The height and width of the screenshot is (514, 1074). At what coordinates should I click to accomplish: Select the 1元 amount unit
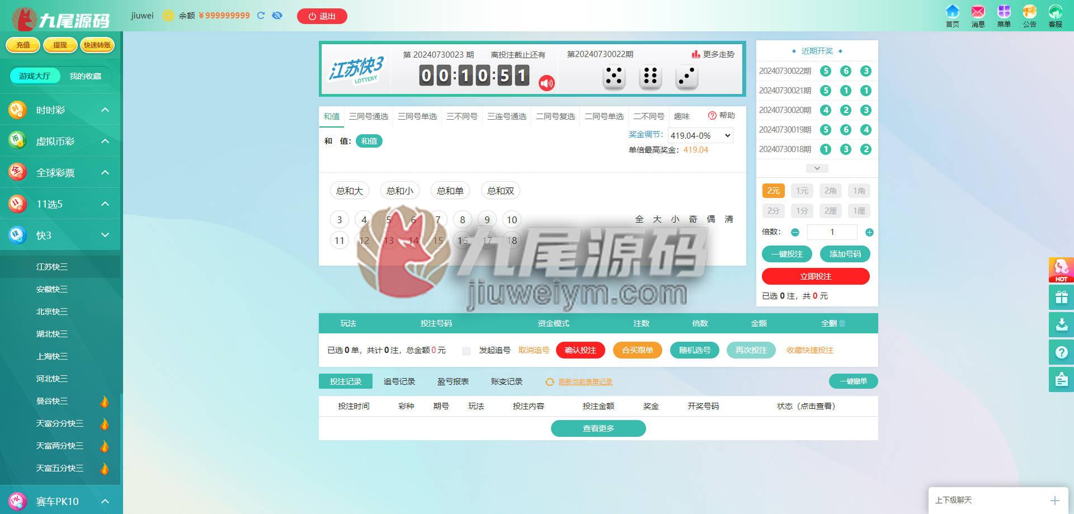802,191
